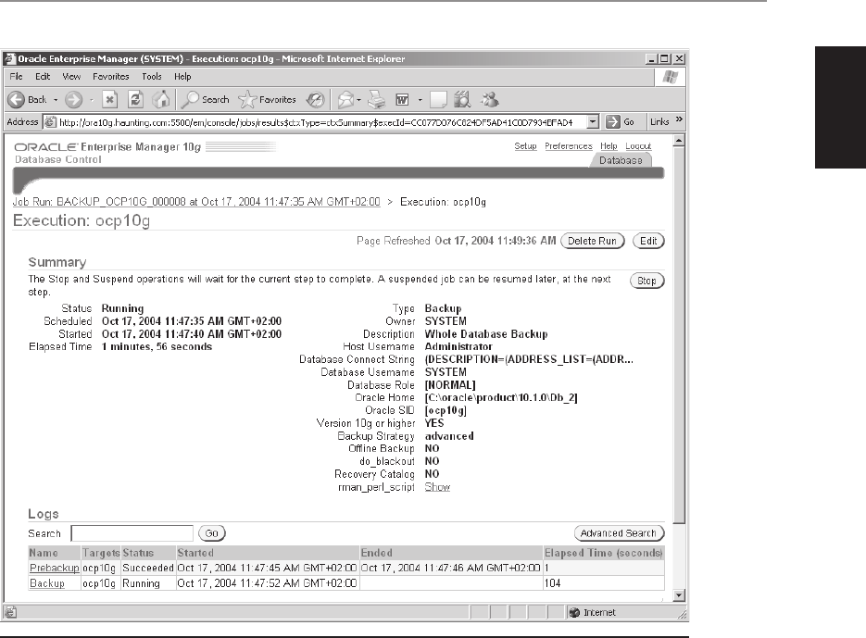Open the Prebackup log link
Image resolution: width=866 pixels, height=638 pixels.
click(x=55, y=568)
